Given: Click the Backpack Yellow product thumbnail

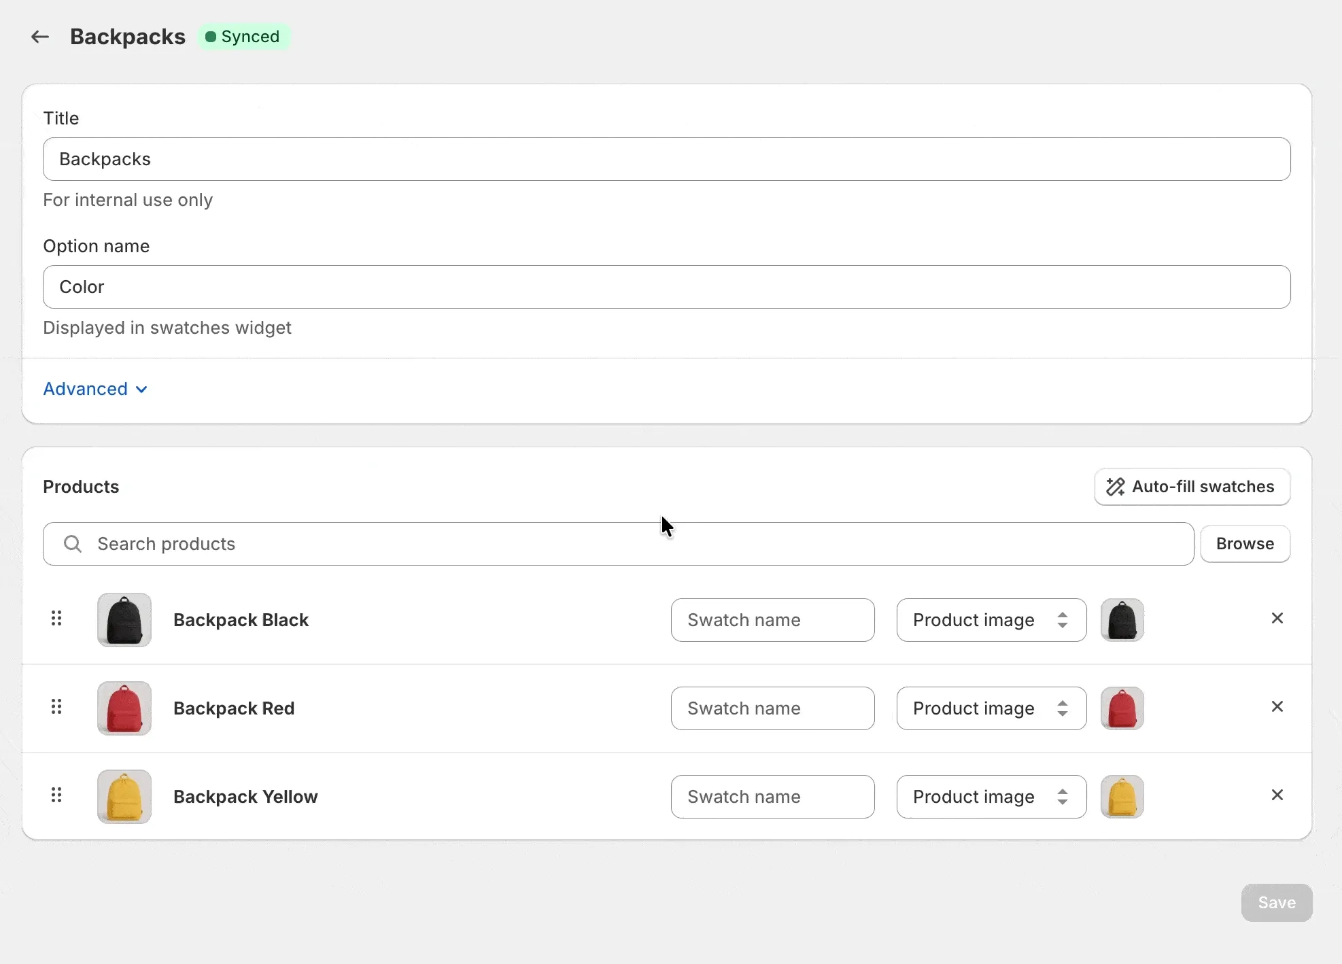Looking at the screenshot, I should click(123, 797).
